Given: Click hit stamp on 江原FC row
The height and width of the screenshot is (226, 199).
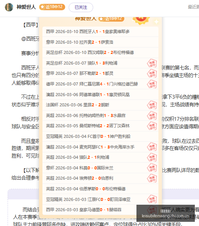Looking at the screenshot, I should [152, 199].
